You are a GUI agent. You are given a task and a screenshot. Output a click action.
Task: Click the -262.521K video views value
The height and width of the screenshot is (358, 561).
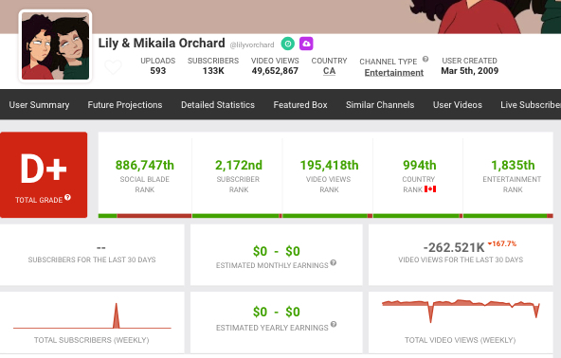pos(454,247)
